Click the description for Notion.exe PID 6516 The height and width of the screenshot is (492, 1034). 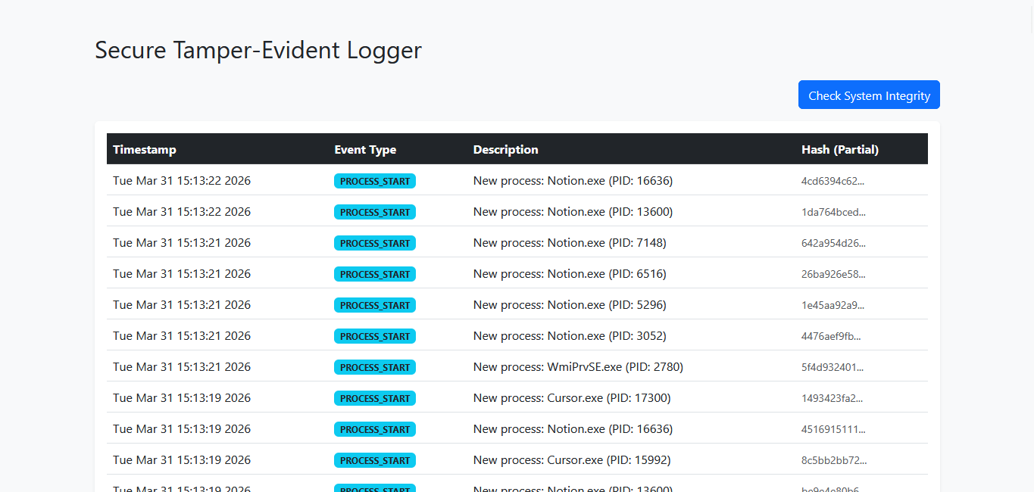coord(569,273)
